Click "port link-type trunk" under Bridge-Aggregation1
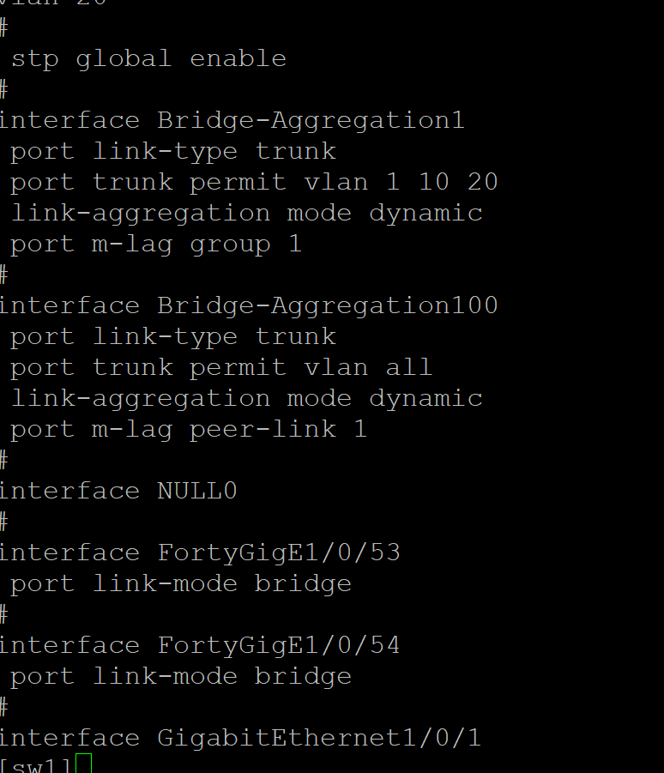 tap(173, 151)
